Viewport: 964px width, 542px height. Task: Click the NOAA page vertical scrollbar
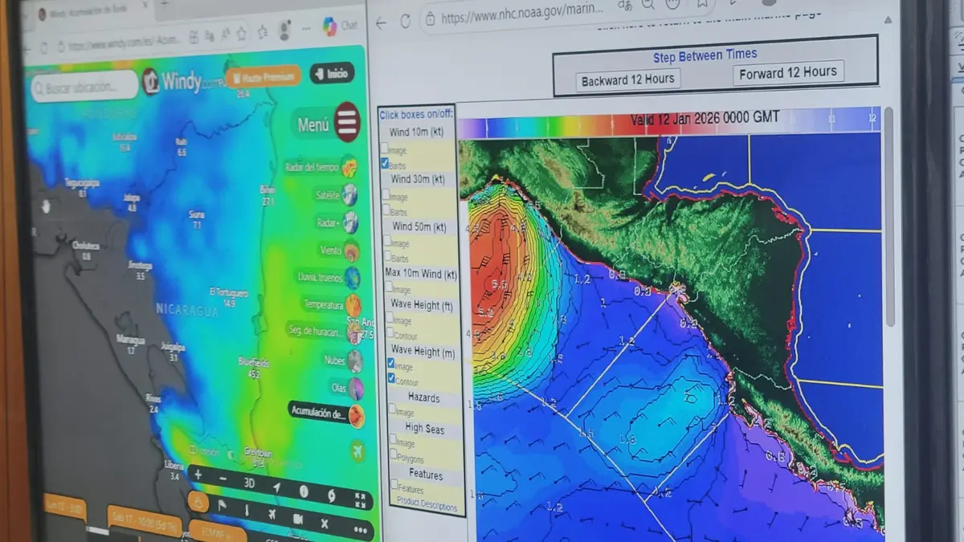pos(889,216)
